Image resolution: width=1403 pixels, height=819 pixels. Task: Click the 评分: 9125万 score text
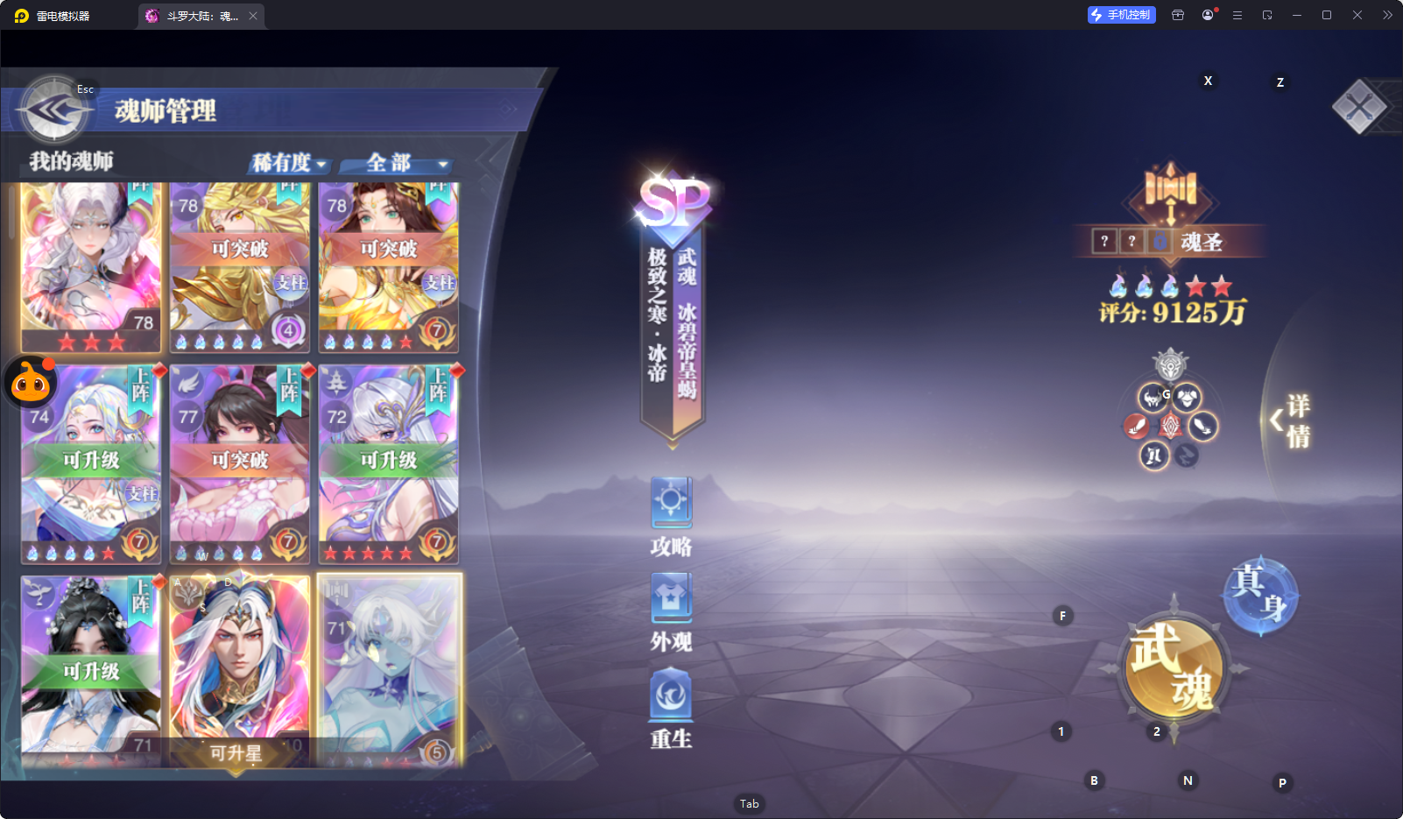1173,313
